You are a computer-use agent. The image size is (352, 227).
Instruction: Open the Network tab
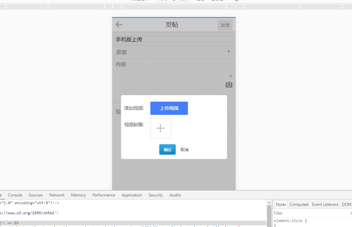pyautogui.click(x=57, y=195)
